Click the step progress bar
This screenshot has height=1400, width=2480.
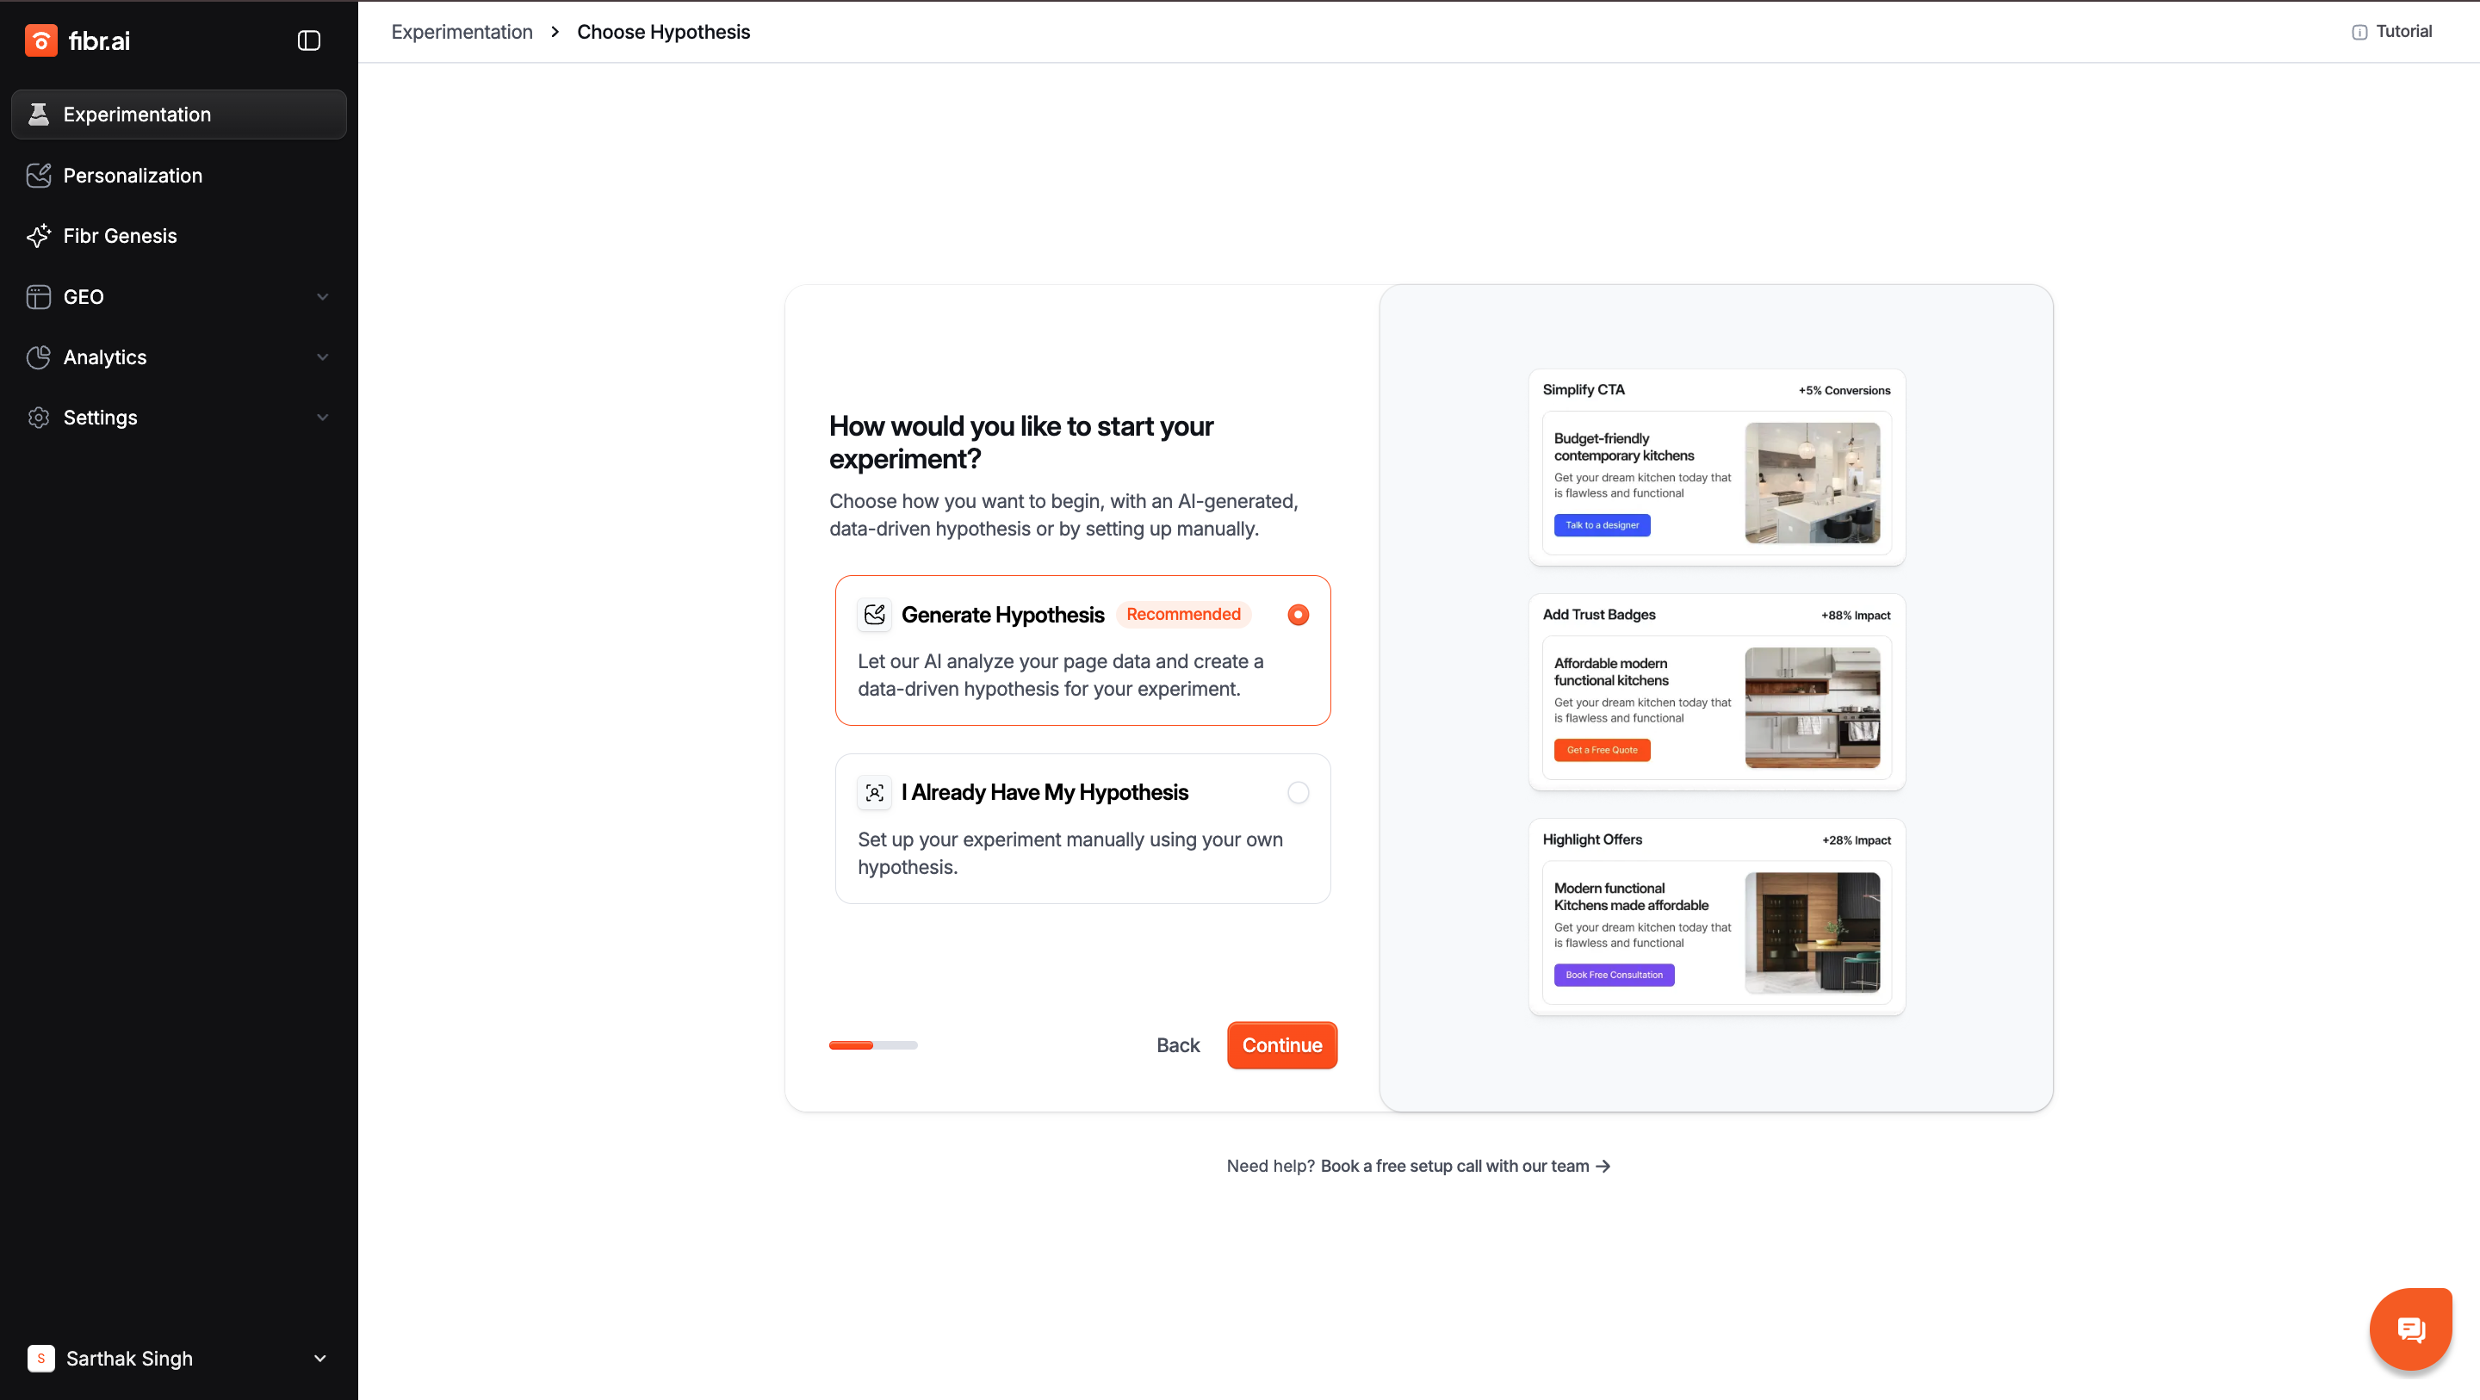(x=873, y=1044)
